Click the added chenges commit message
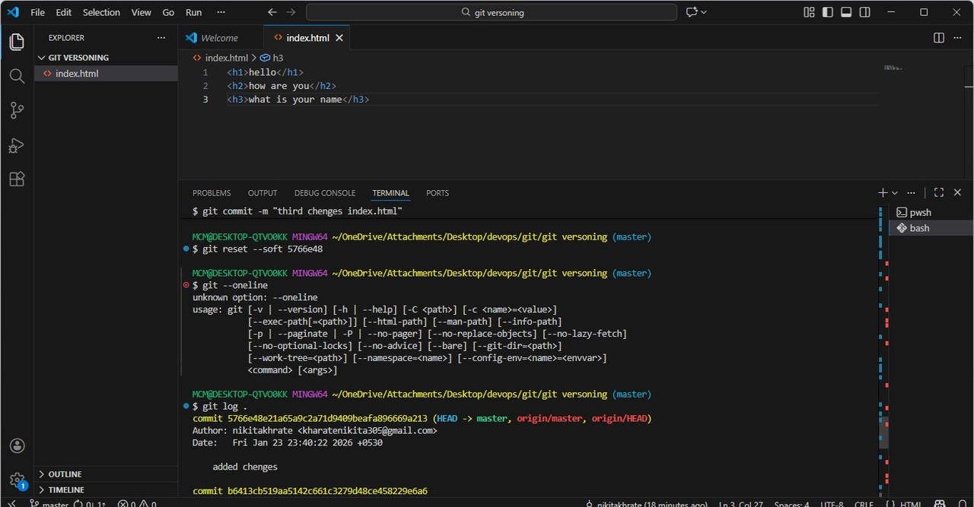974x507 pixels. point(245,467)
